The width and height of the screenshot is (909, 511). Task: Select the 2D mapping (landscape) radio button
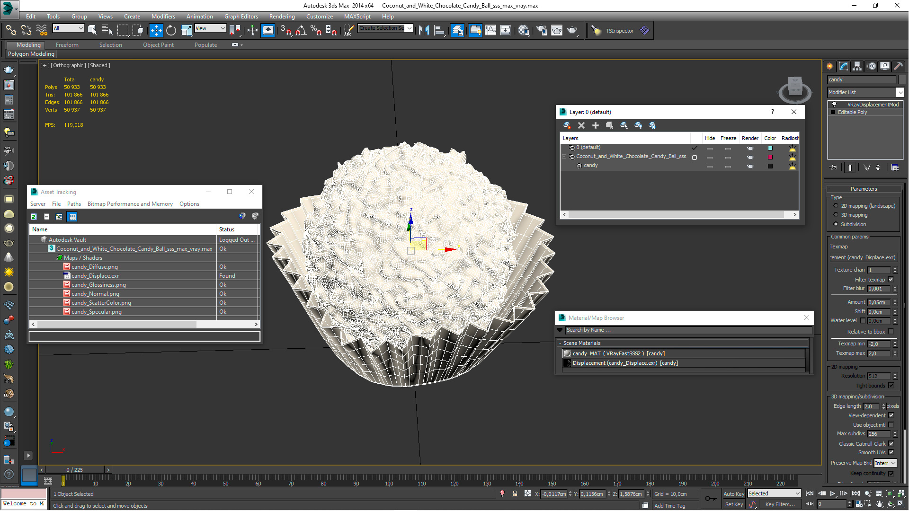point(836,206)
